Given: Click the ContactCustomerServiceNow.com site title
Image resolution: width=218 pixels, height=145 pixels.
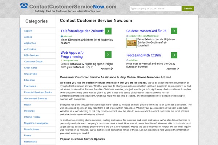Looking at the screenshot, I should [x=73, y=7].
